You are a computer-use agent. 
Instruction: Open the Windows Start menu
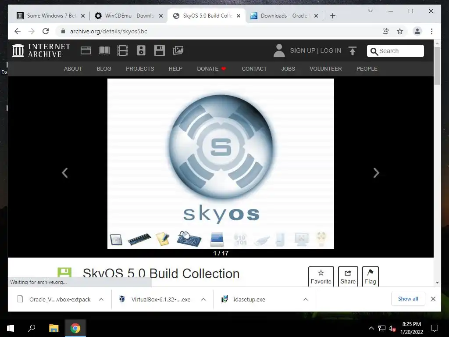pyautogui.click(x=11, y=328)
